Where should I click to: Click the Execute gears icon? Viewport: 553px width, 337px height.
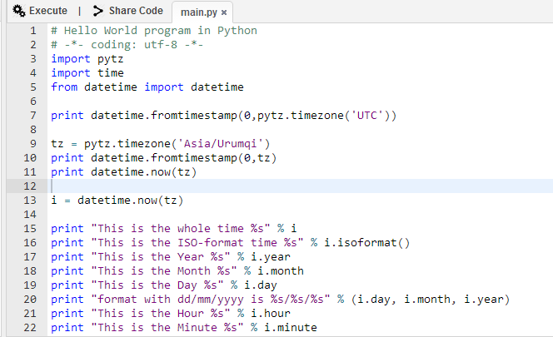(x=19, y=11)
